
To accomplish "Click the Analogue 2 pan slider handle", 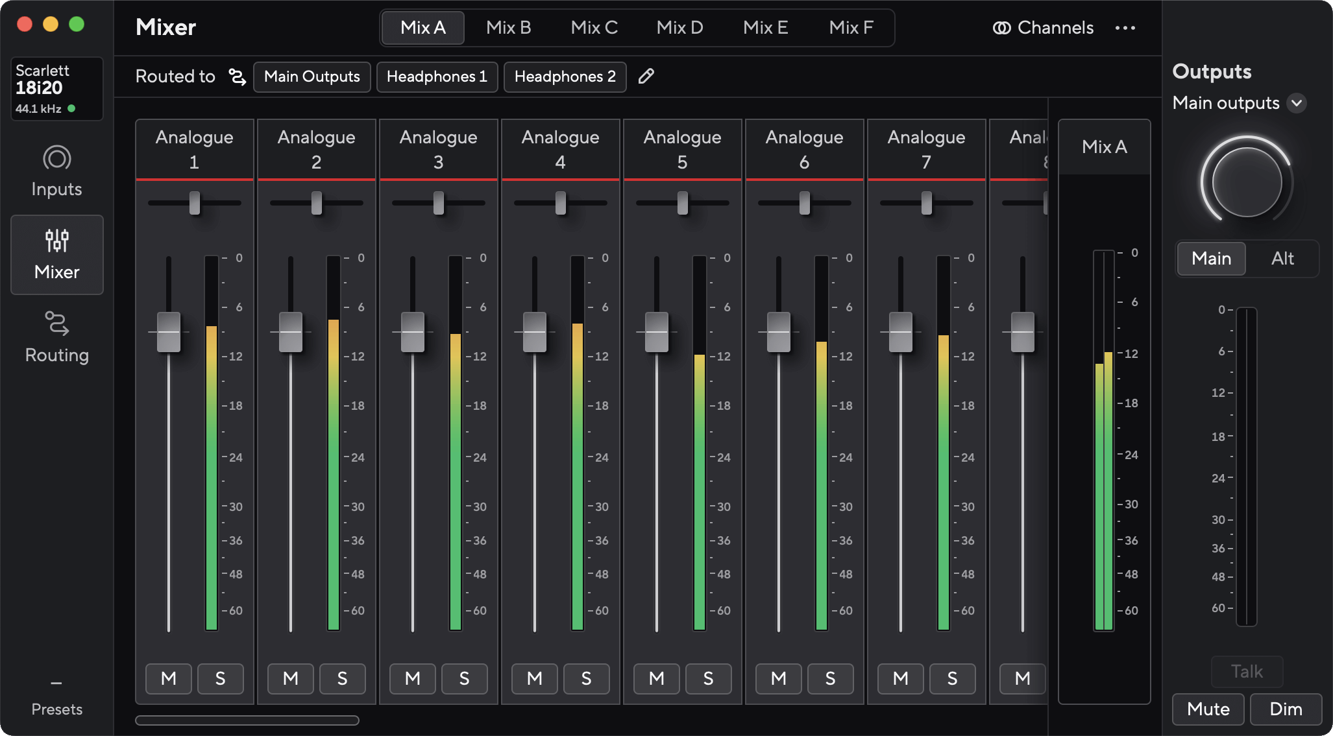I will [317, 203].
